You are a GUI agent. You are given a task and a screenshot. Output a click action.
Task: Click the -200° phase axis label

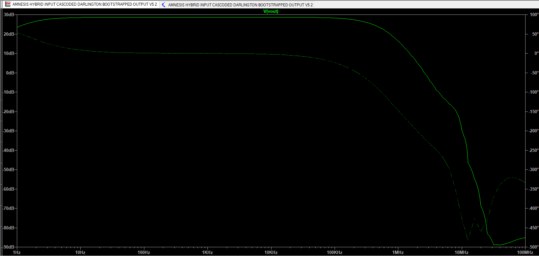tap(533, 131)
